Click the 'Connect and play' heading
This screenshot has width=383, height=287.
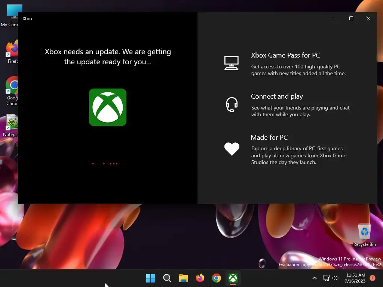click(277, 96)
